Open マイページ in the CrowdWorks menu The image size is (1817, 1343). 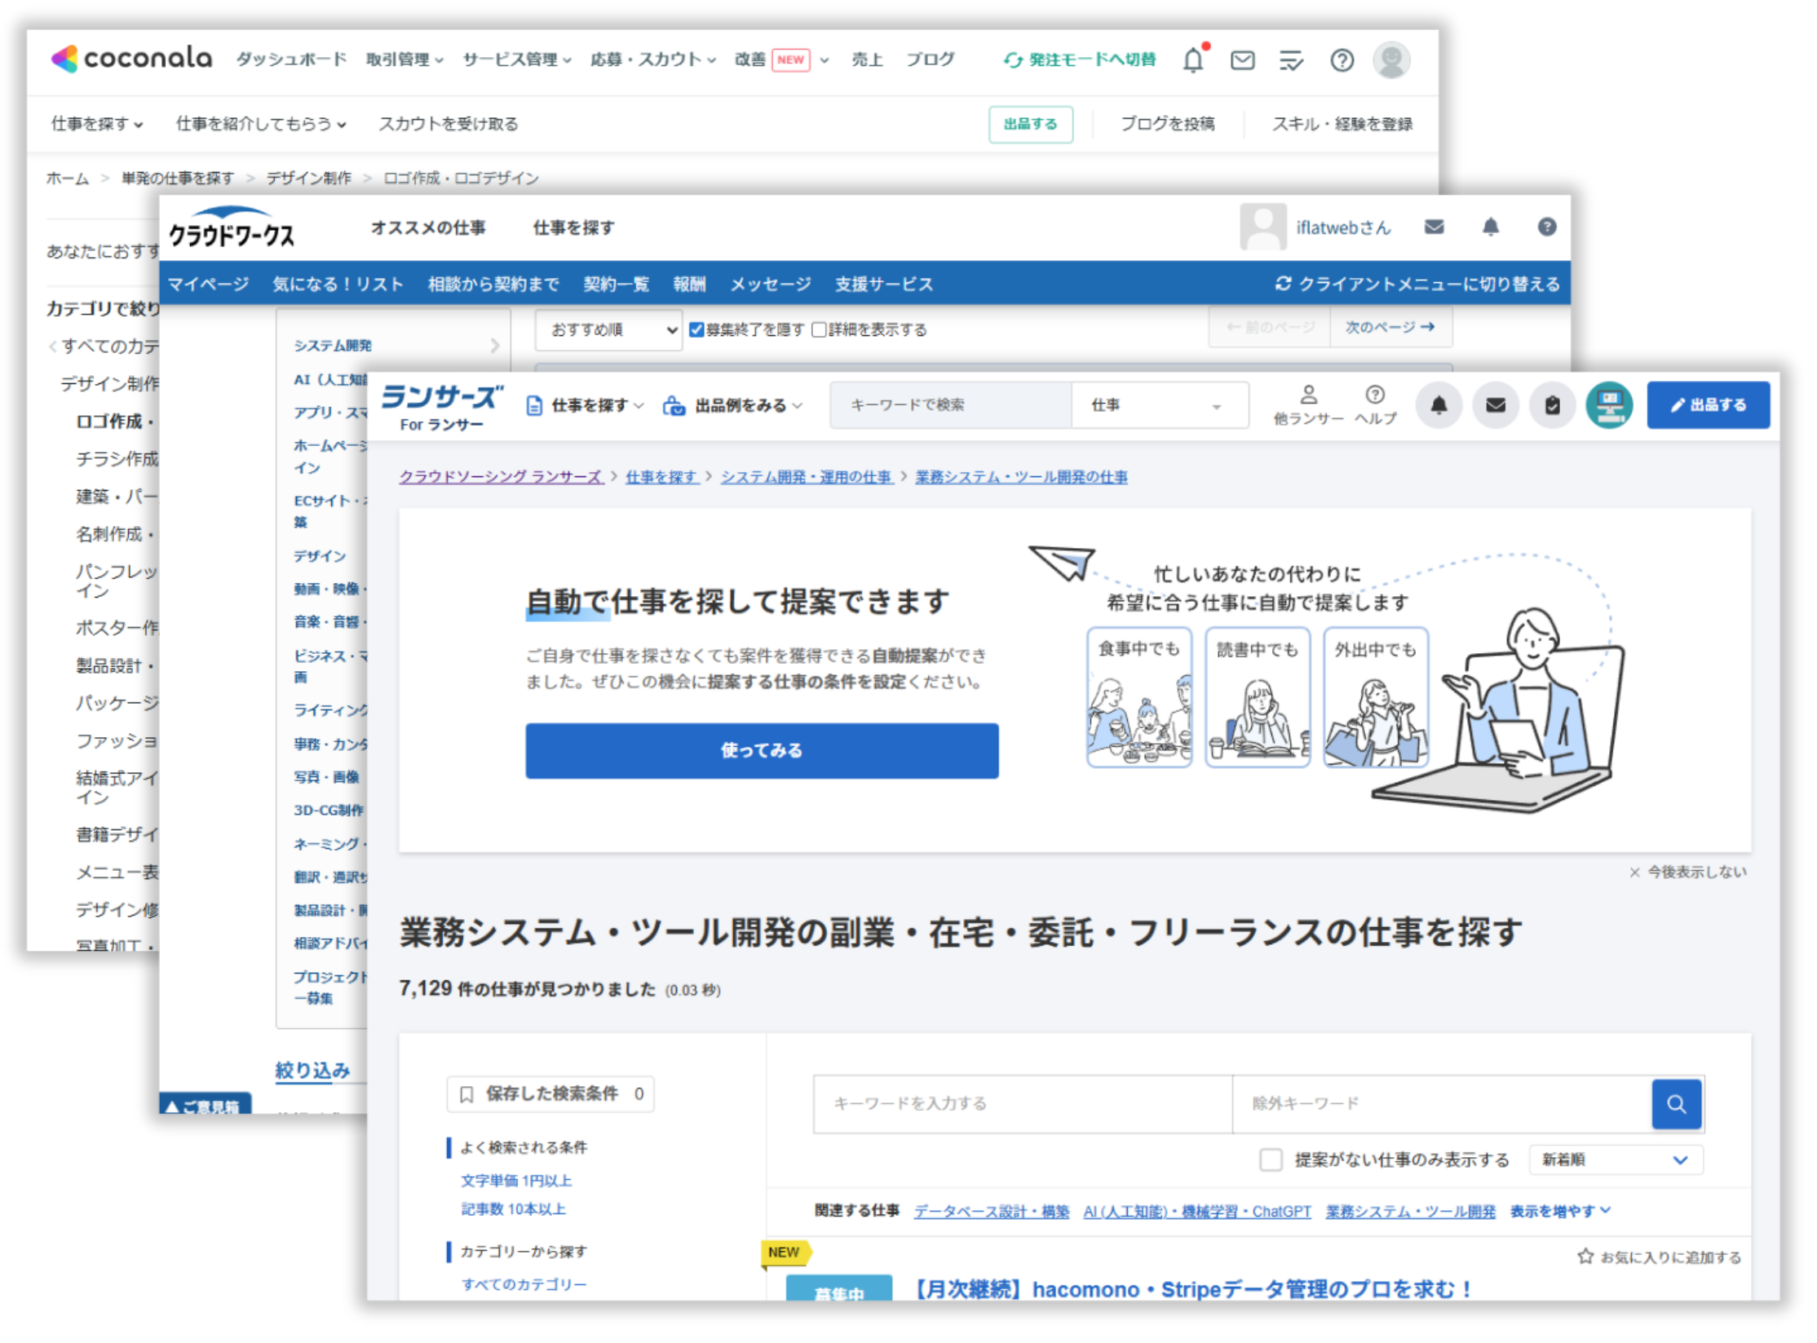[x=209, y=284]
